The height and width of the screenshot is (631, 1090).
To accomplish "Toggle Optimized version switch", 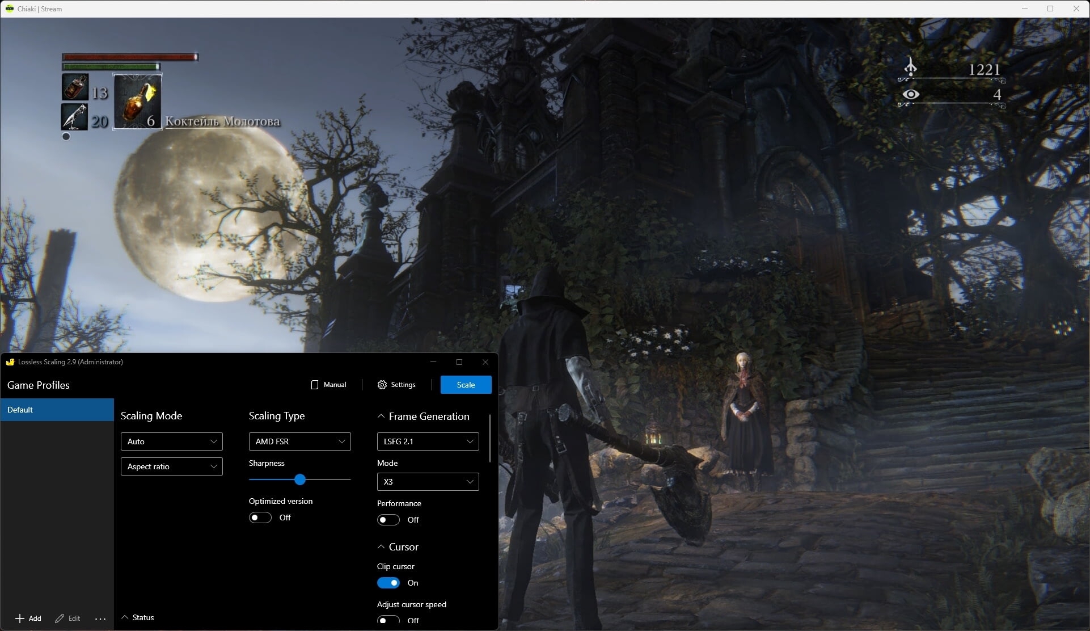I will click(x=260, y=518).
